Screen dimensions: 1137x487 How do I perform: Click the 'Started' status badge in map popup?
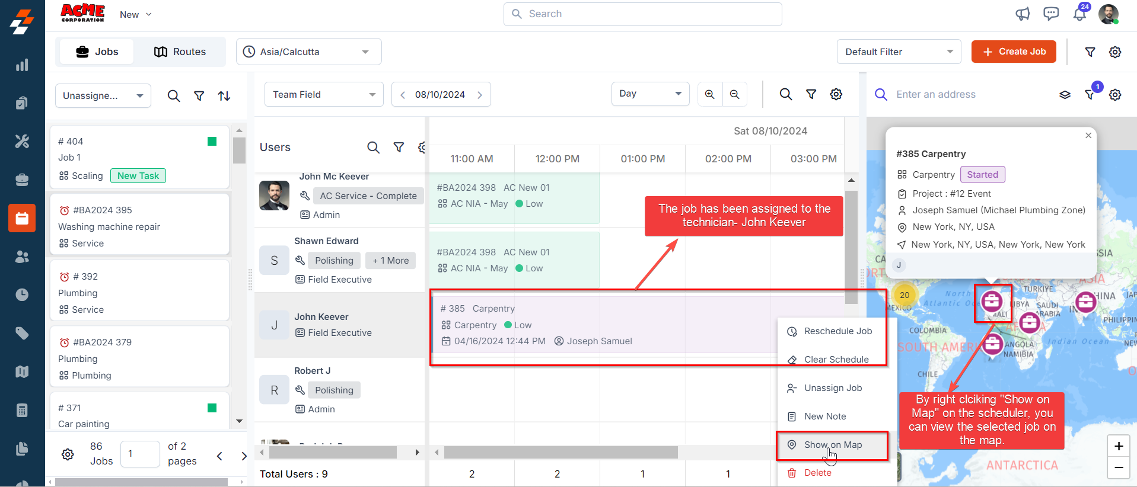coord(983,175)
